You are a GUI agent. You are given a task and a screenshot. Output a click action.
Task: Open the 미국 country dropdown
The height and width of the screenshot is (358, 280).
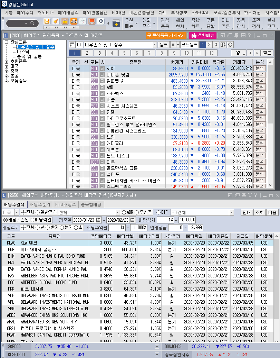coord(17,213)
